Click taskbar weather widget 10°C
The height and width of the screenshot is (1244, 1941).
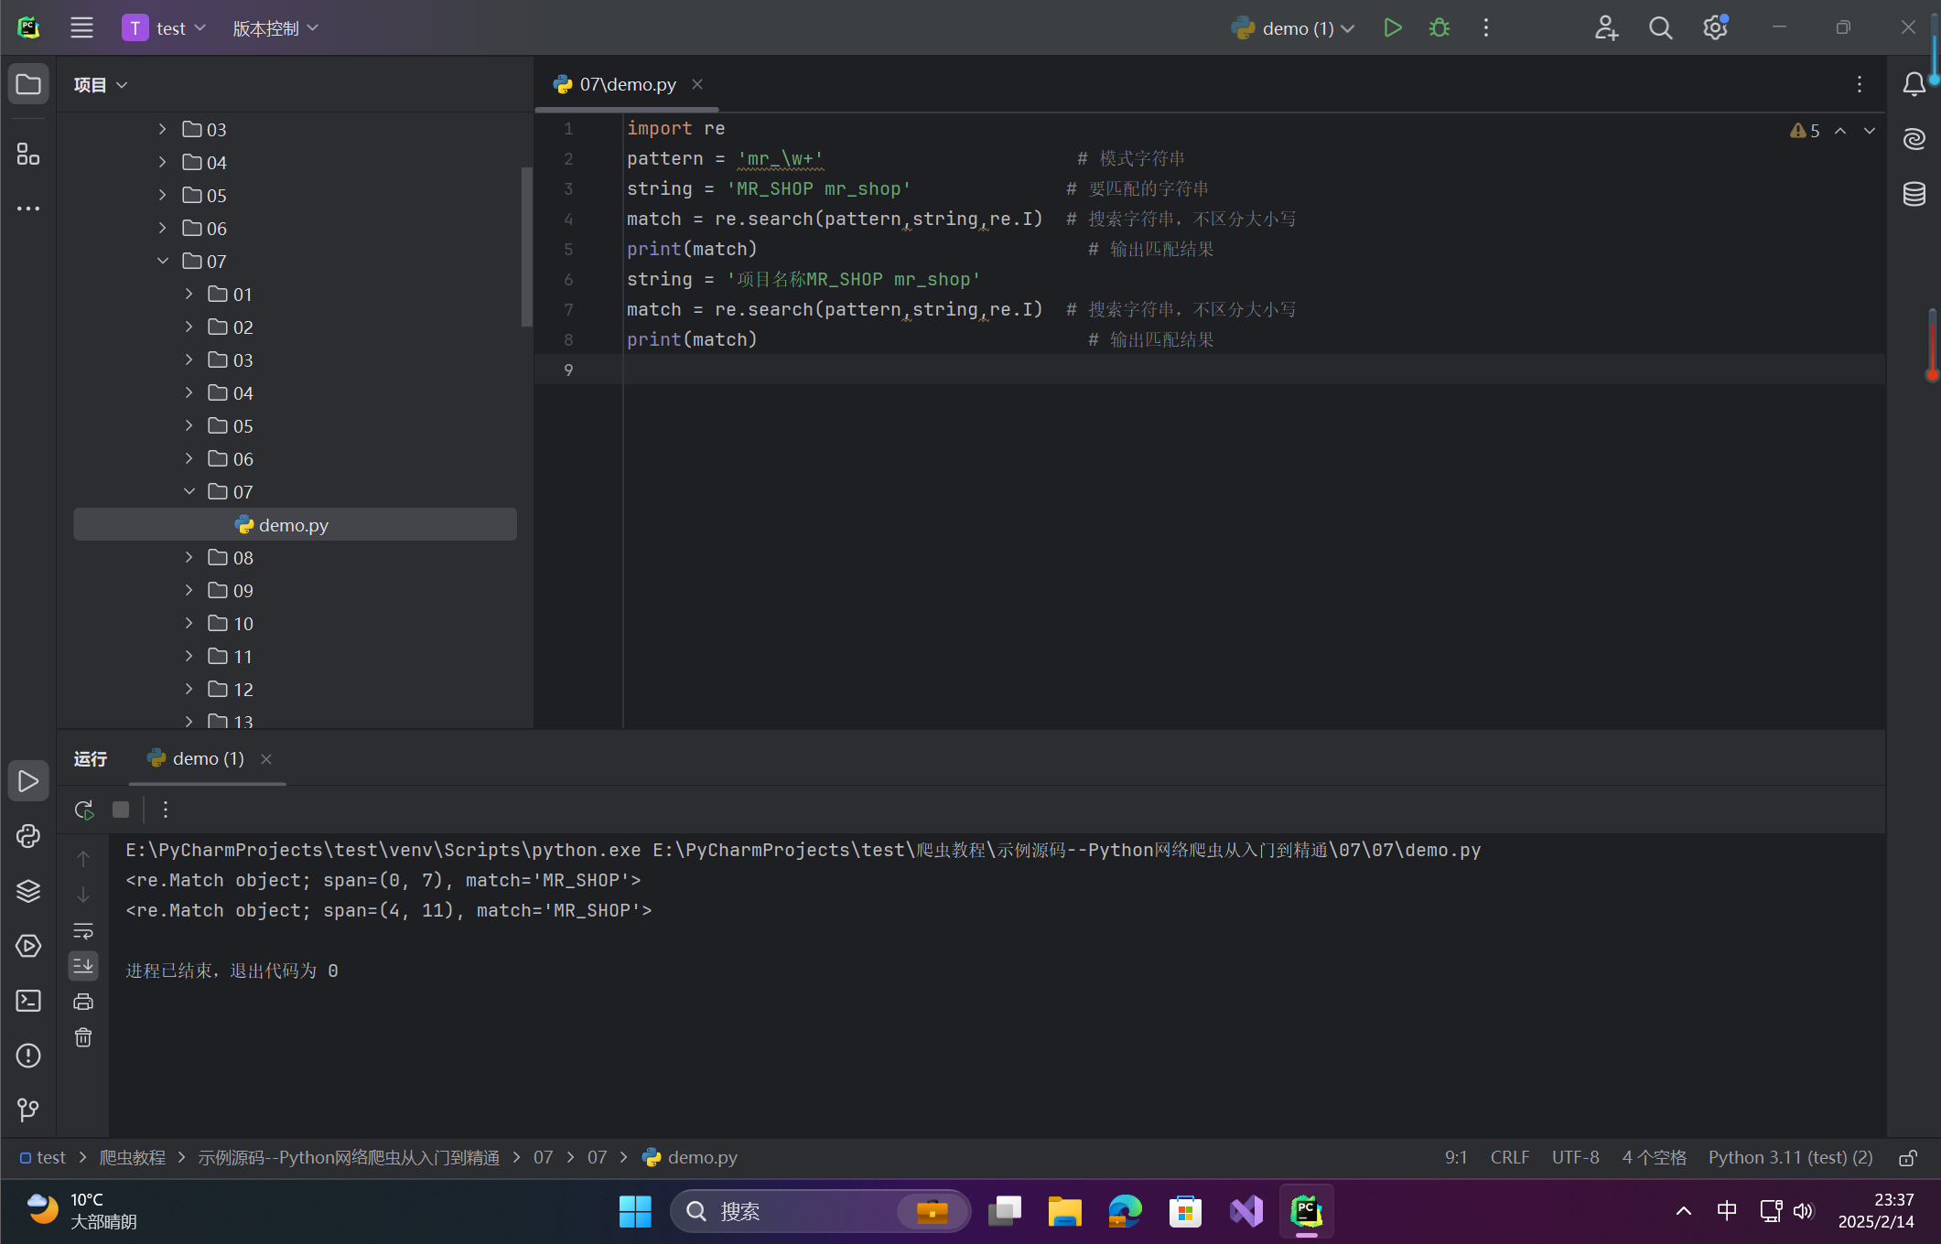(82, 1211)
